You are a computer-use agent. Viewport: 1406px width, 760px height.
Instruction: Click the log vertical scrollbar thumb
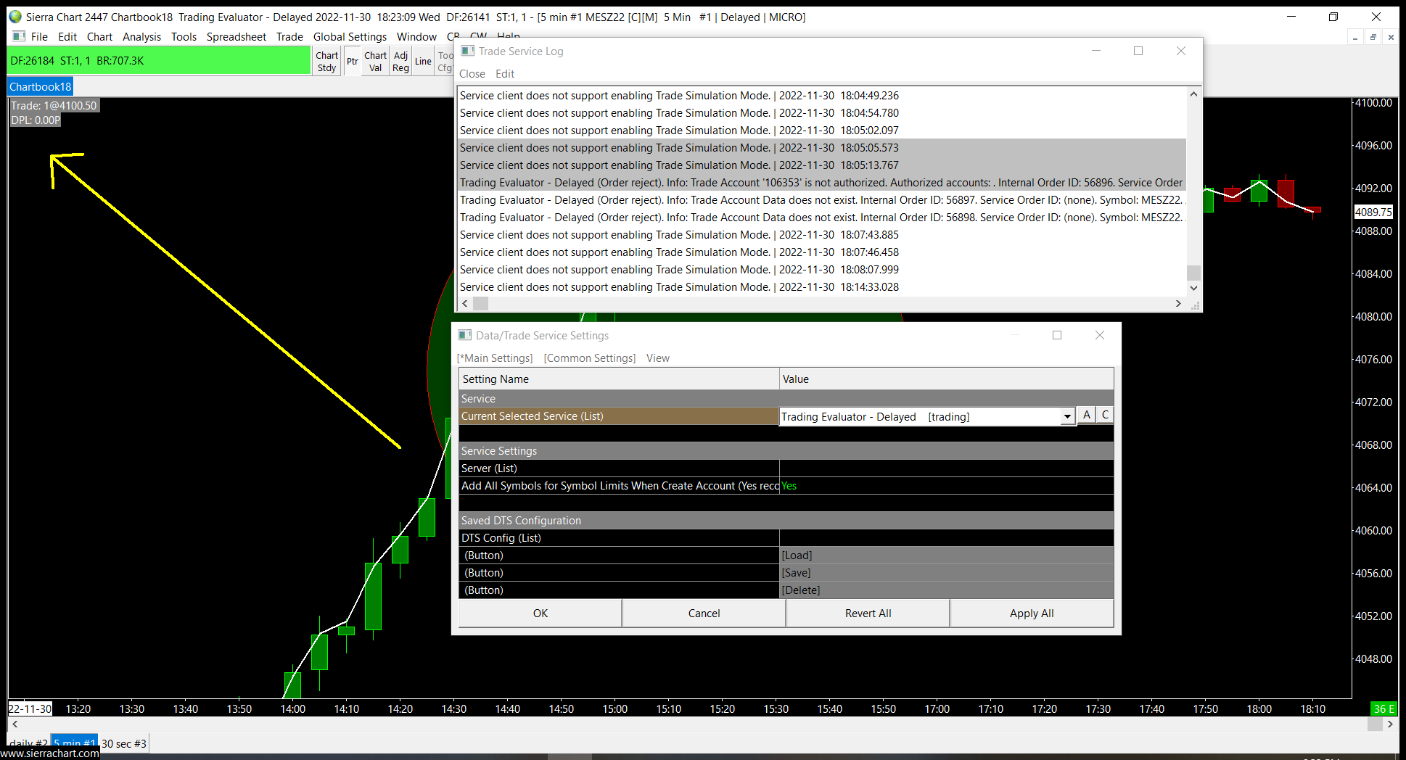[x=1193, y=273]
